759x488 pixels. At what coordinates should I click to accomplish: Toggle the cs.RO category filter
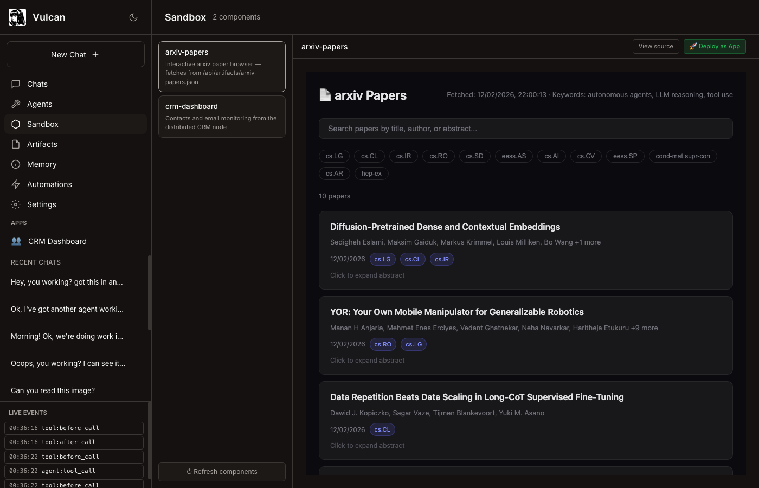(438, 156)
